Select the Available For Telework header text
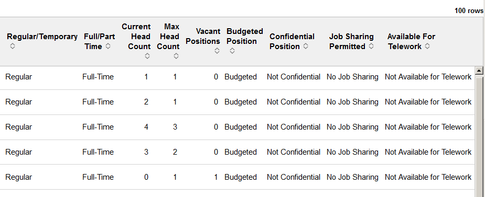485x197 pixels. tap(411, 41)
